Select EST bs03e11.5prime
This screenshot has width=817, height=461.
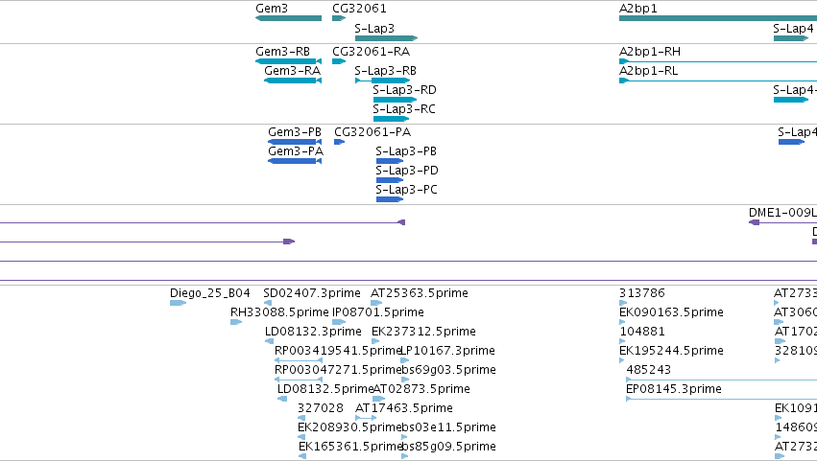448,427
